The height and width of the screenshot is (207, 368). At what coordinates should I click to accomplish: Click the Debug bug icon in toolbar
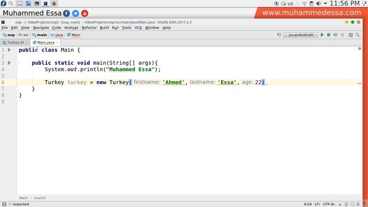[329, 34]
